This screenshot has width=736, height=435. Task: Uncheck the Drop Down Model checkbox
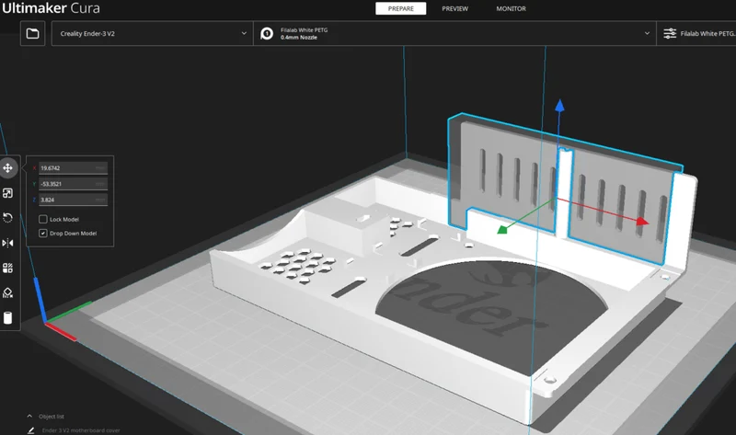[42, 234]
